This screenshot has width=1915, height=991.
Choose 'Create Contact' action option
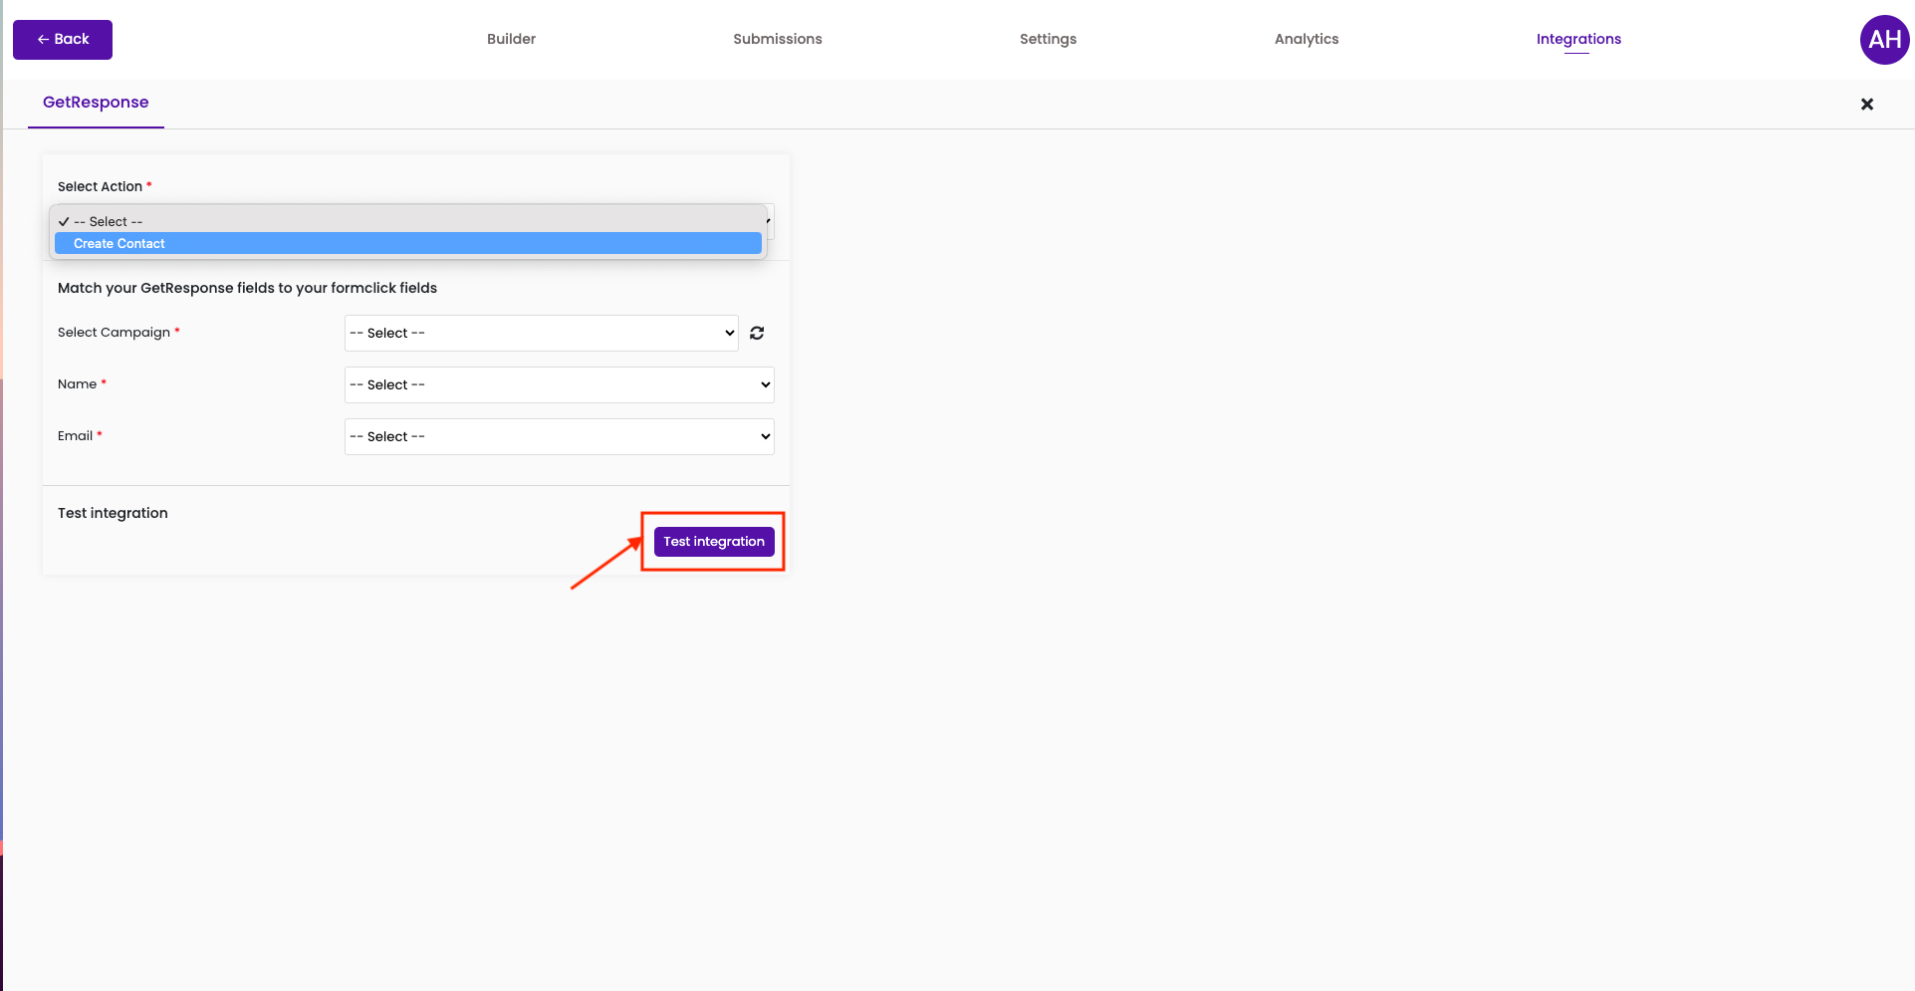click(408, 243)
